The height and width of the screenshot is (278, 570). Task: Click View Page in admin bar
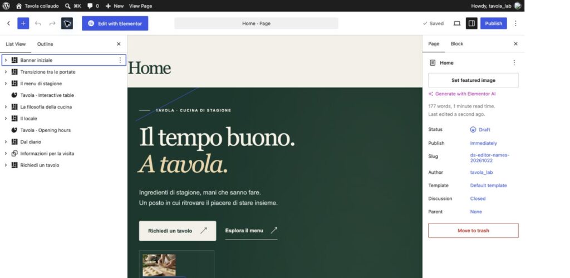(x=141, y=6)
